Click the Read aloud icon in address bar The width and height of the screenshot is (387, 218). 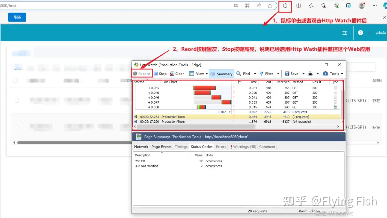(259, 6)
